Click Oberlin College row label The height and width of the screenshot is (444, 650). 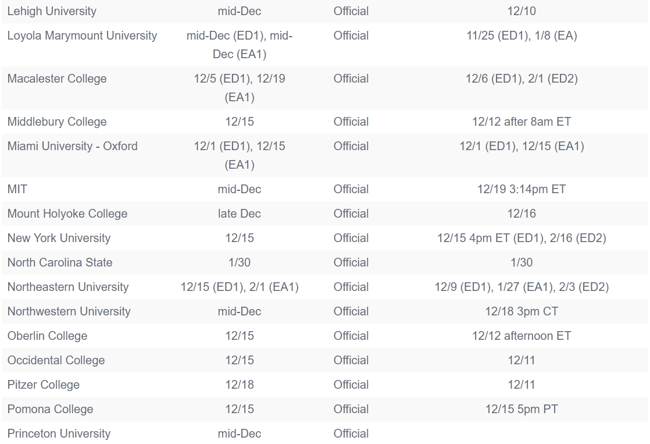47,336
